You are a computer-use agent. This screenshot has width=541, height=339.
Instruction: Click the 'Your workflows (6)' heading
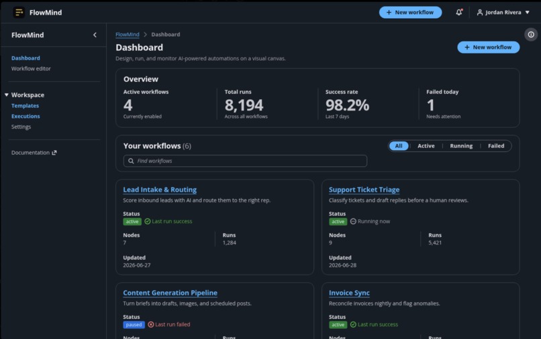point(157,146)
